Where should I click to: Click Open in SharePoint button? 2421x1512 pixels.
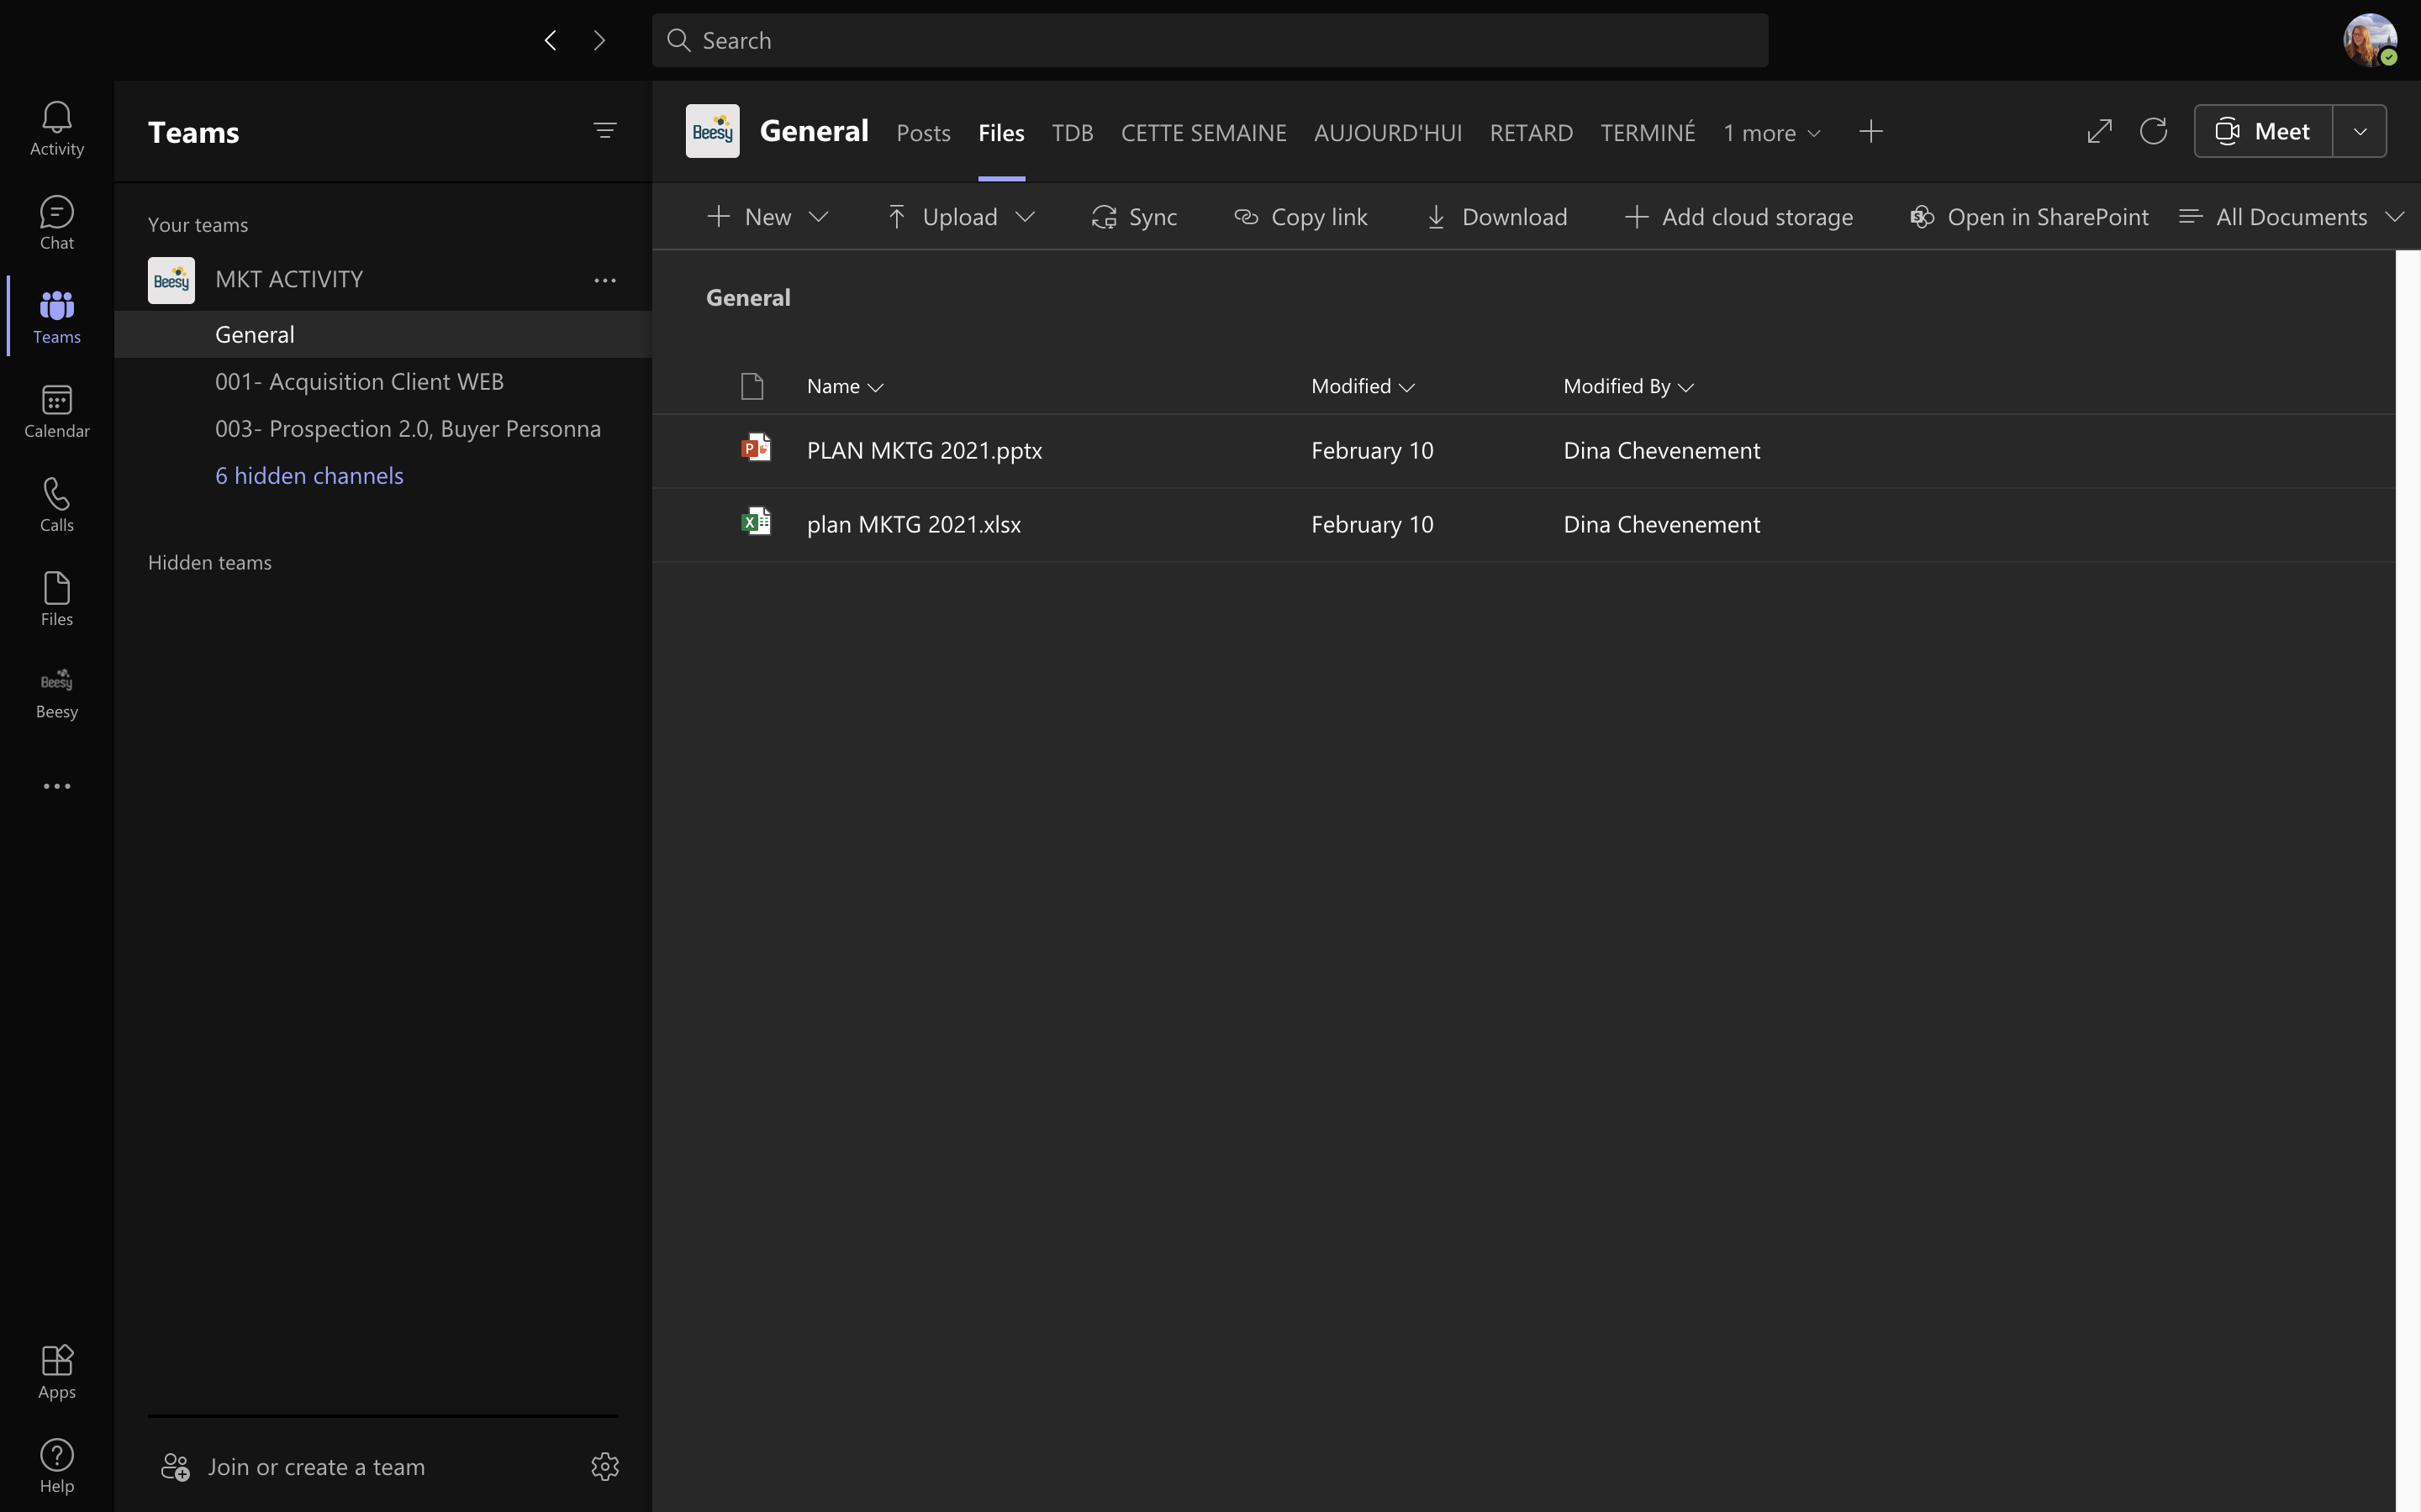click(x=2027, y=216)
